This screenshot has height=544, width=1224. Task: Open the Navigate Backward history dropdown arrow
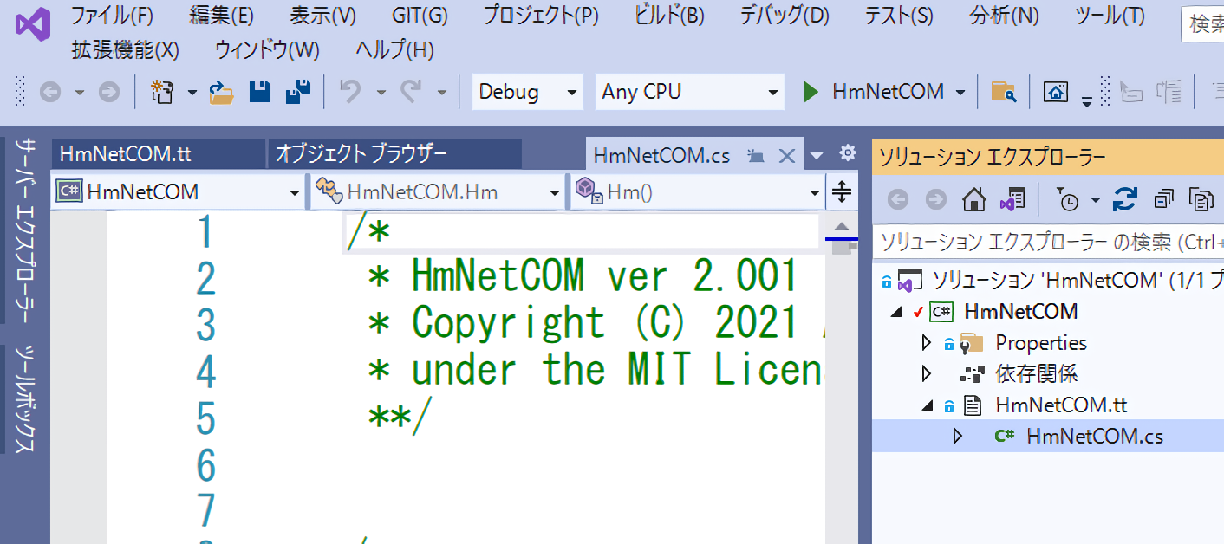point(79,93)
